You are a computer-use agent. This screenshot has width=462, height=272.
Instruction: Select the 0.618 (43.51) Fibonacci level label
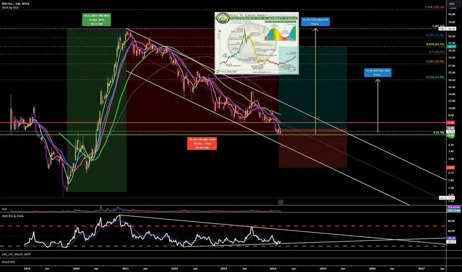coord(435,45)
